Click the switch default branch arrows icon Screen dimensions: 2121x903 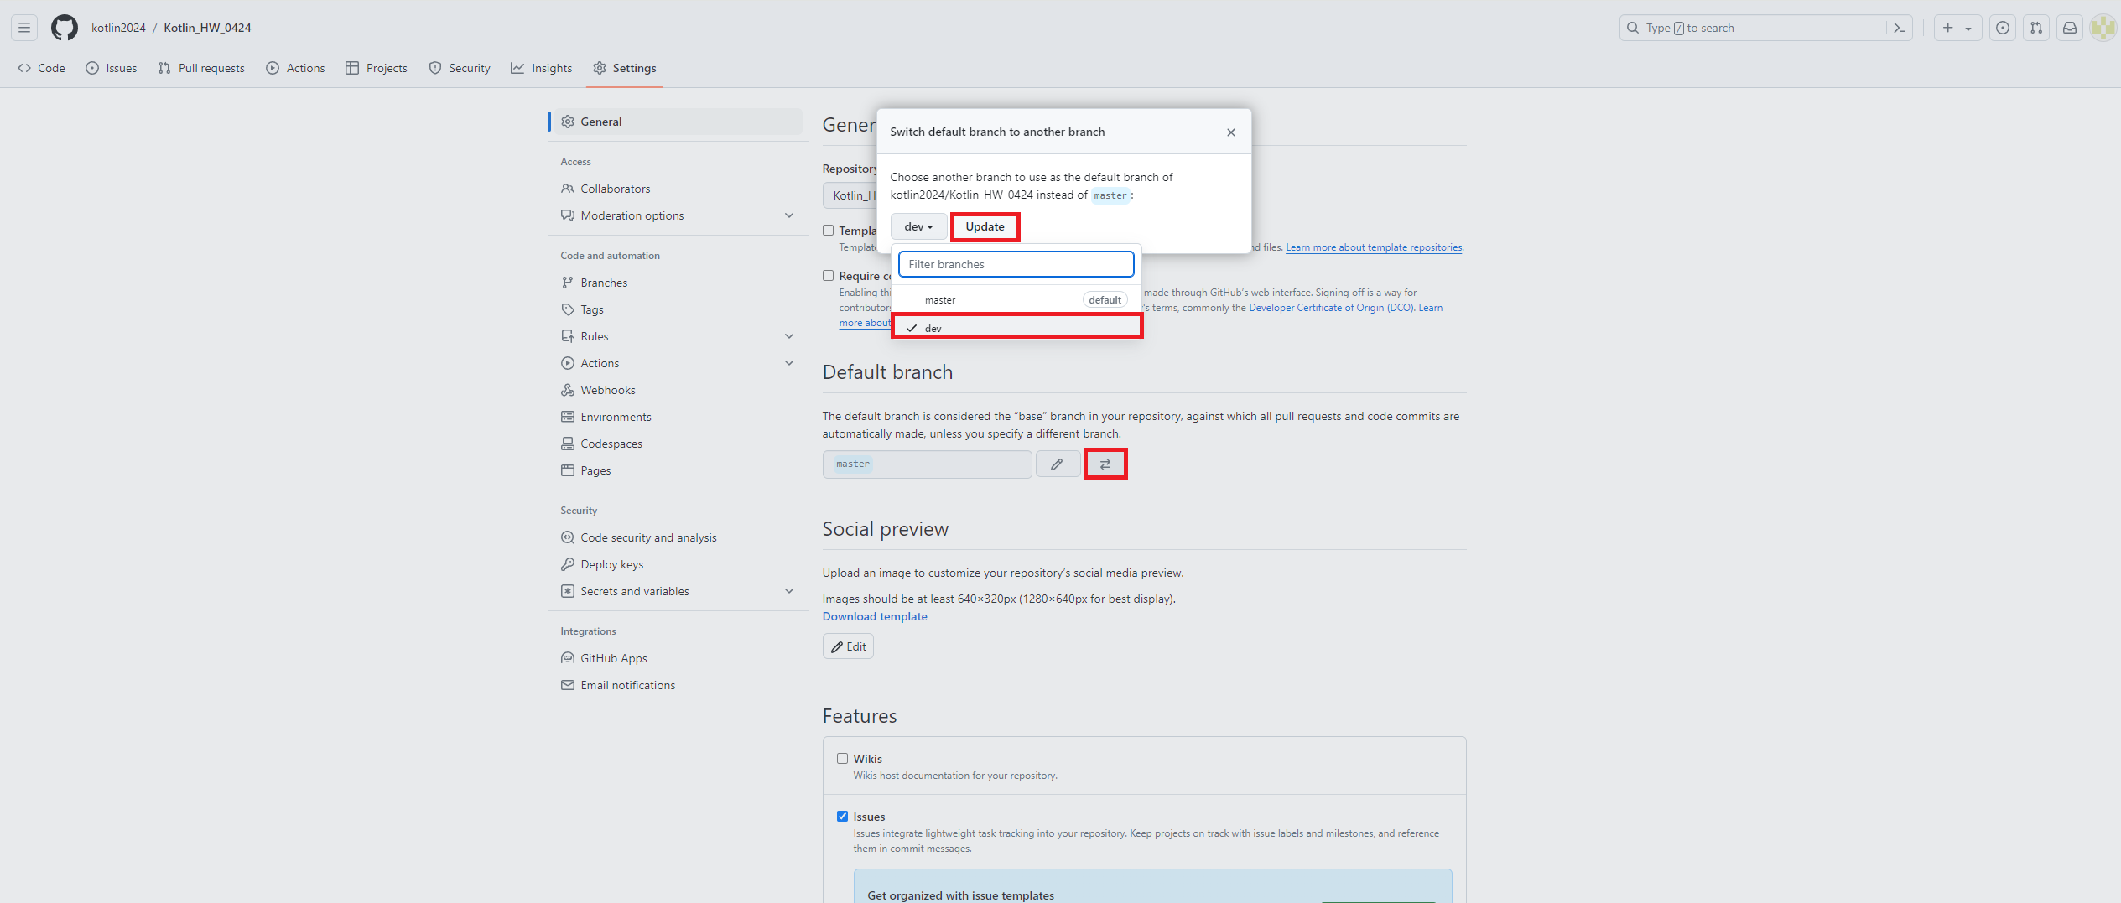pos(1105,464)
